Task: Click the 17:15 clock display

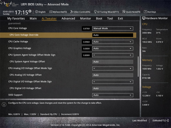Action: click(21, 13)
